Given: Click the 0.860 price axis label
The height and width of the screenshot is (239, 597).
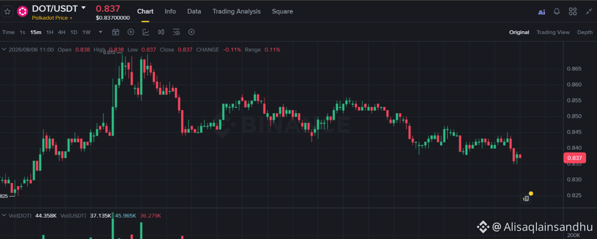Looking at the screenshot, I should [574, 84].
